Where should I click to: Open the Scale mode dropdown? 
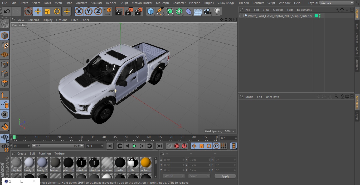(x=199, y=176)
